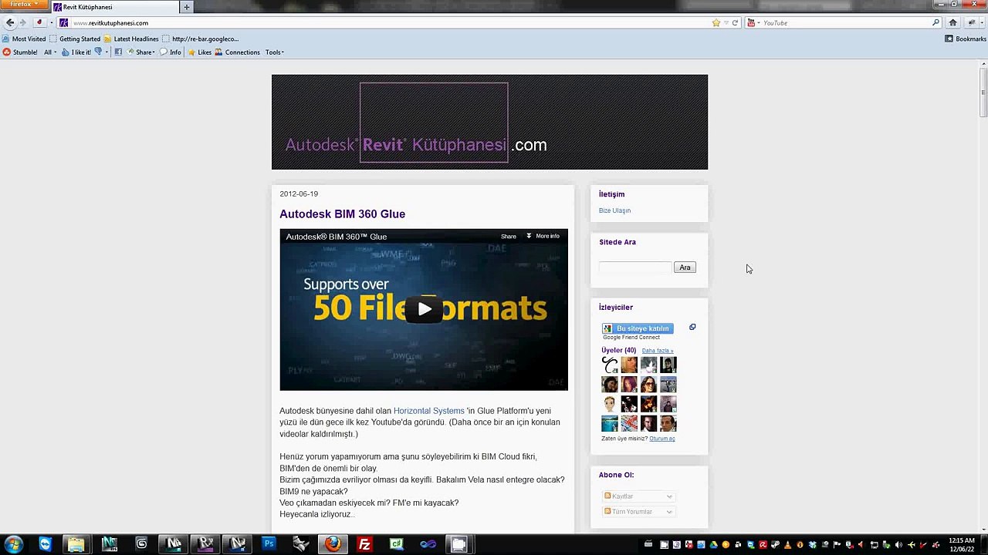The height and width of the screenshot is (555, 988).
Task: Click the Bu siteye katılın button
Action: [x=638, y=328]
